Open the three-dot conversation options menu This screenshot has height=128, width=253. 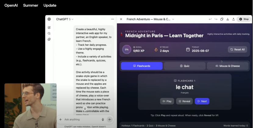tap(112, 19)
